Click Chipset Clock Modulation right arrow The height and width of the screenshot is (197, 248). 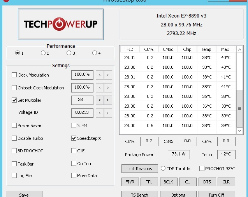(108, 87)
